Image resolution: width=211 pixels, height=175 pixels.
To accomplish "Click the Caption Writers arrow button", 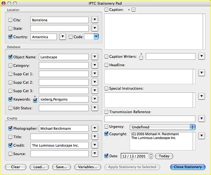I will [201, 56].
